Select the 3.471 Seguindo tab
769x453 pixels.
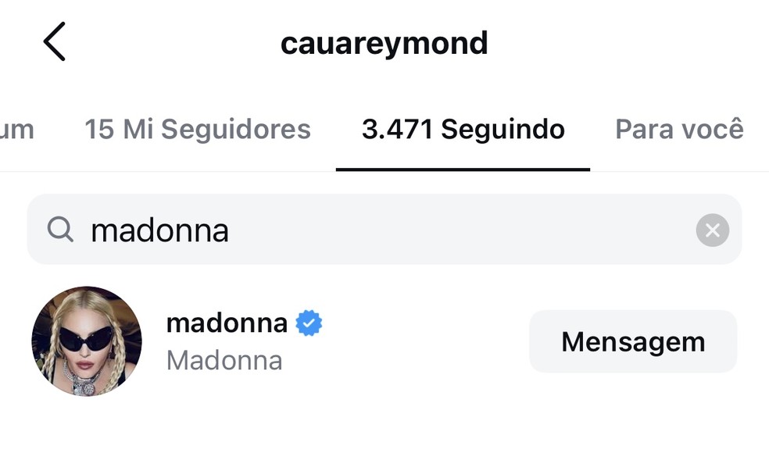coord(463,130)
